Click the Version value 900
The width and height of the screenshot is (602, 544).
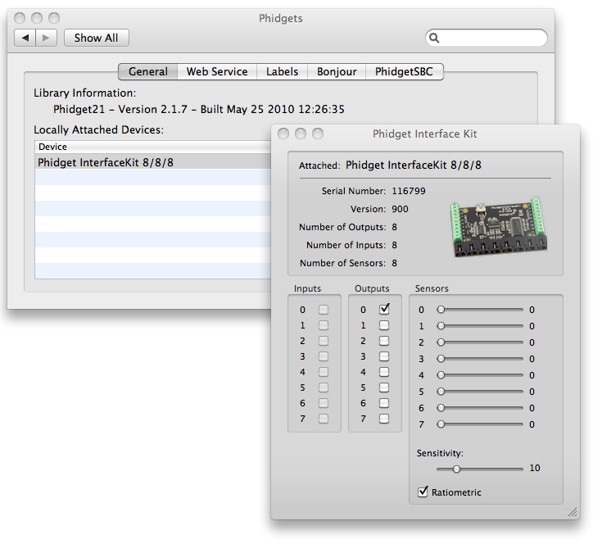tap(400, 209)
